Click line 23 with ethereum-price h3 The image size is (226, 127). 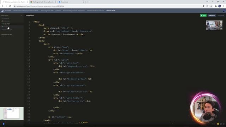coord(76,92)
